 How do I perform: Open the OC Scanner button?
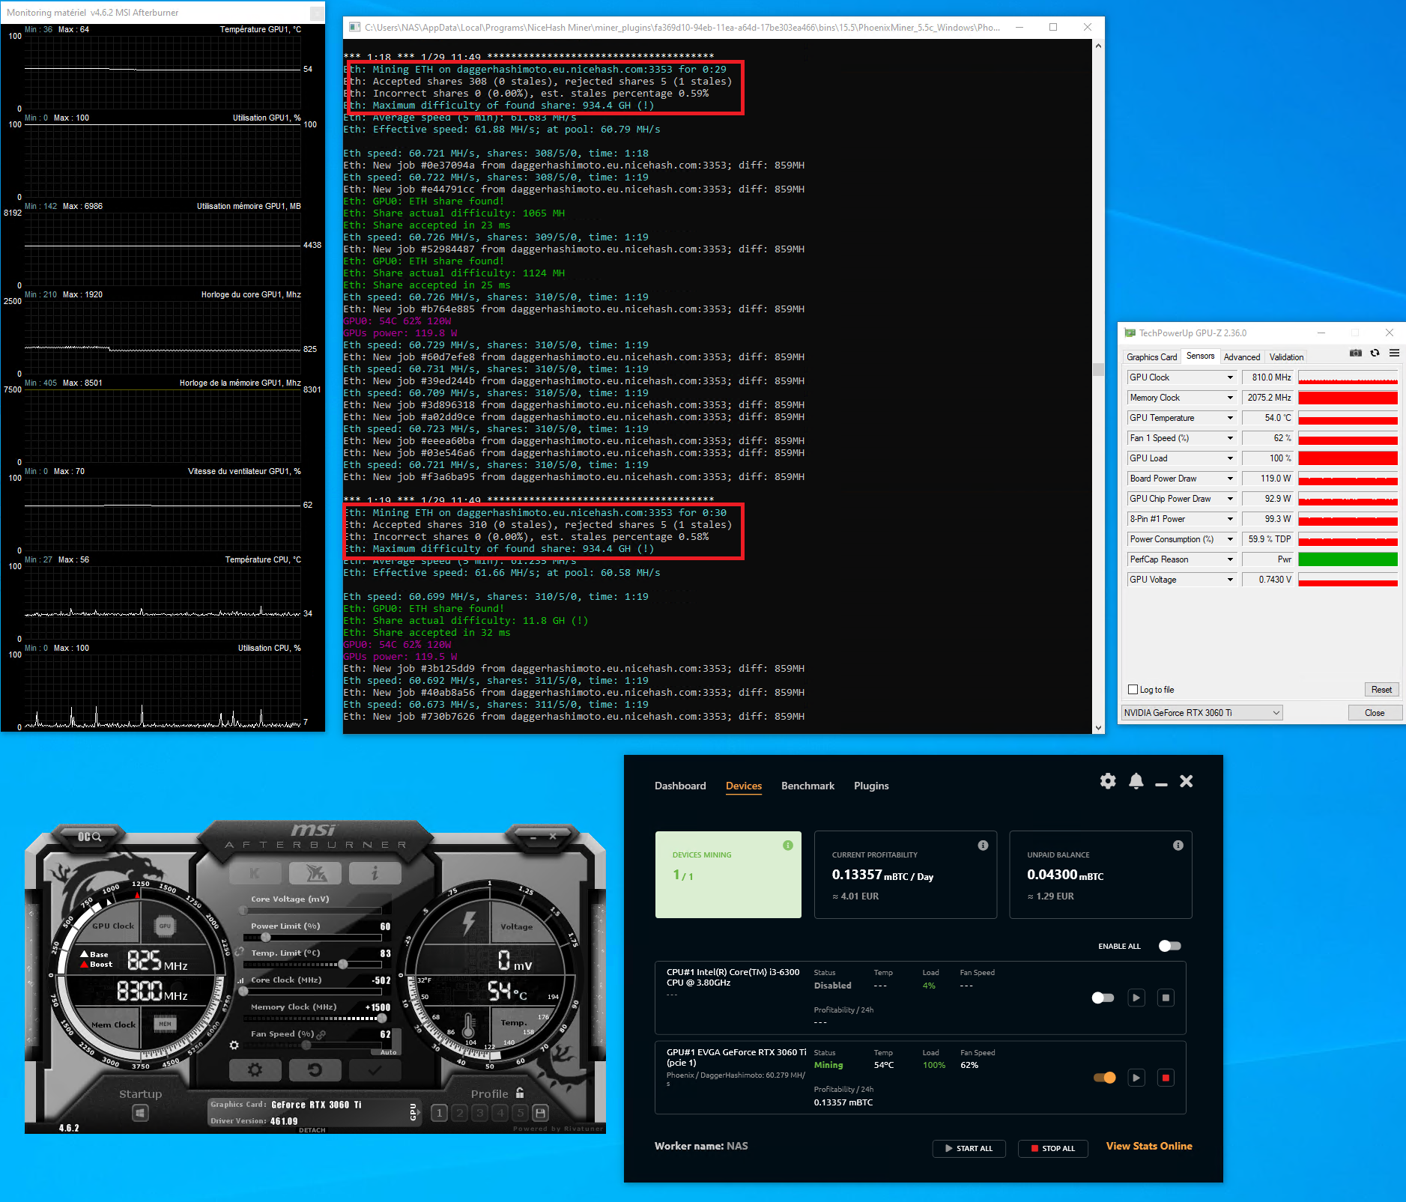89,837
